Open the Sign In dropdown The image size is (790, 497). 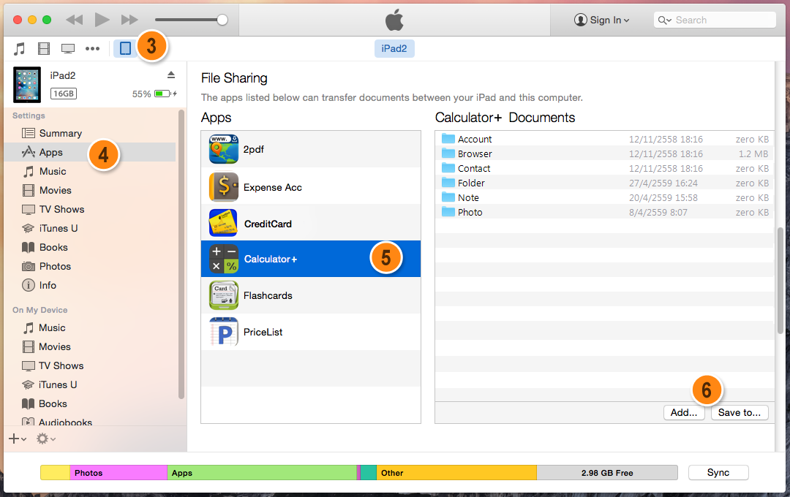tap(601, 20)
